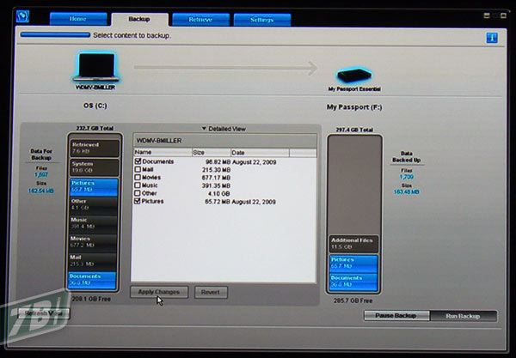Select the Retrieved block in C: drive gauge

pos(94,148)
